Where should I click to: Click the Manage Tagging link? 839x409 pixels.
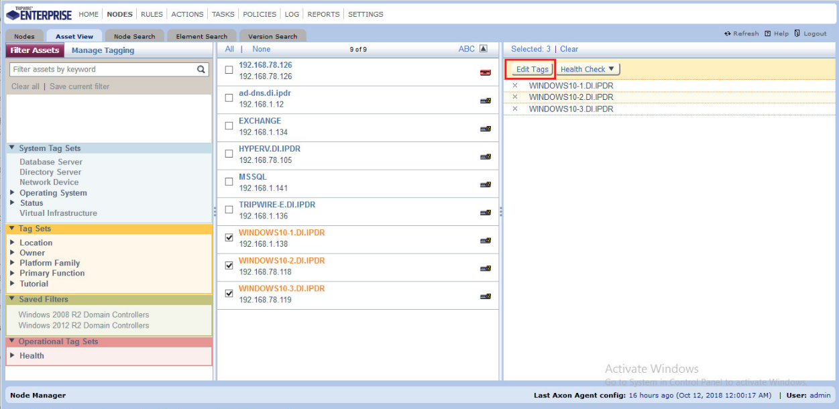tap(103, 50)
